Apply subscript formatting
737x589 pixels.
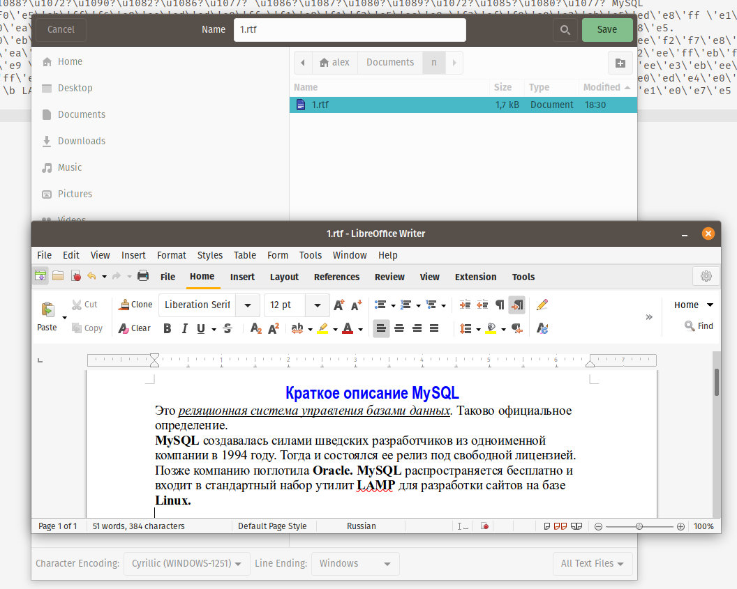tap(255, 328)
